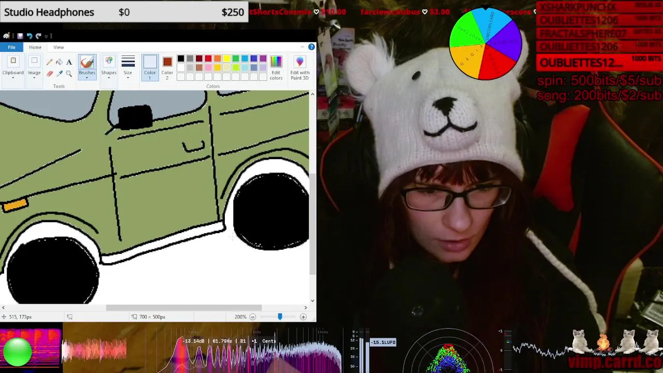The image size is (663, 373).
Task: Open the Shapes dropdown arrow
Action: pyautogui.click(x=109, y=78)
